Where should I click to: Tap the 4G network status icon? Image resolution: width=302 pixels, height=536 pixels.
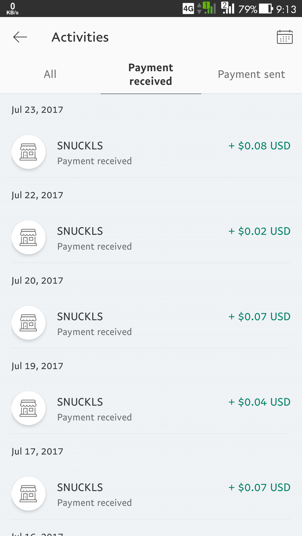pos(188,9)
